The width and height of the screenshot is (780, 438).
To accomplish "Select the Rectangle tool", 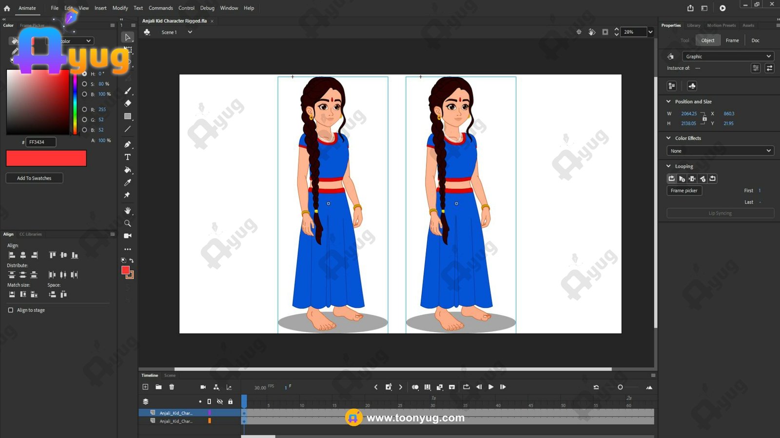I will pyautogui.click(x=128, y=116).
